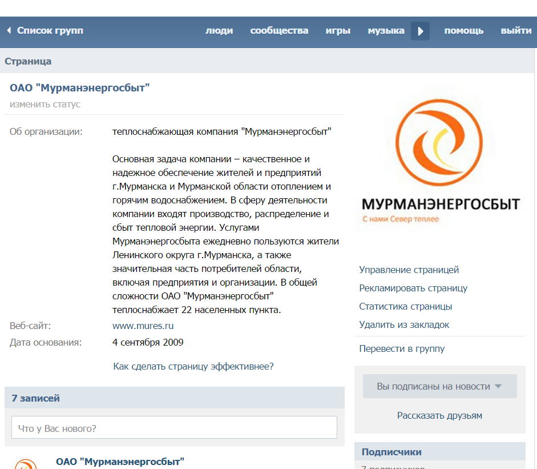Image resolution: width=537 pixels, height=469 pixels.
Task: Open the музыка menu item
Action: [386, 31]
